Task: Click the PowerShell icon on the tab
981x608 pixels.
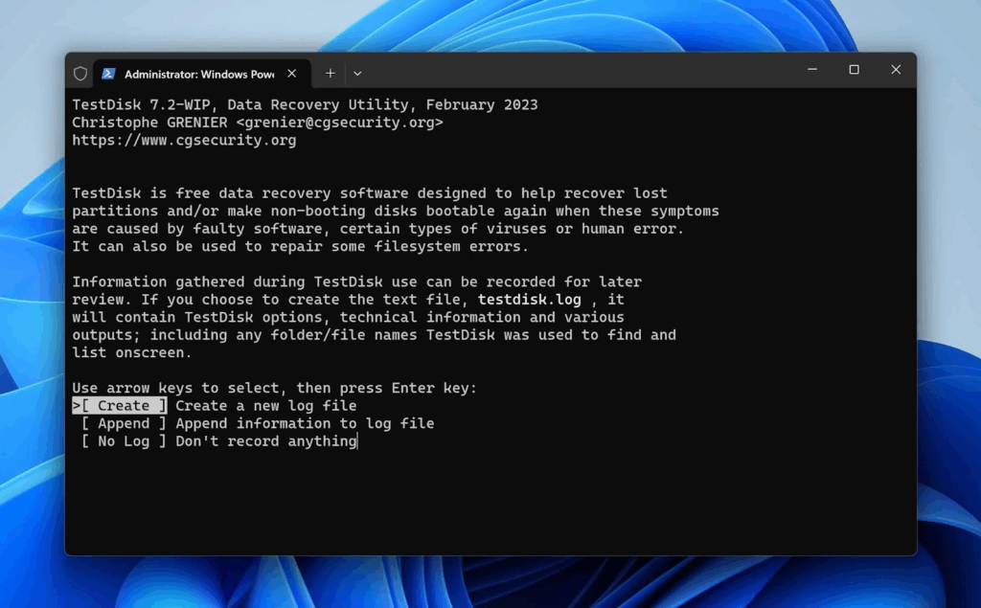Action: click(x=109, y=74)
